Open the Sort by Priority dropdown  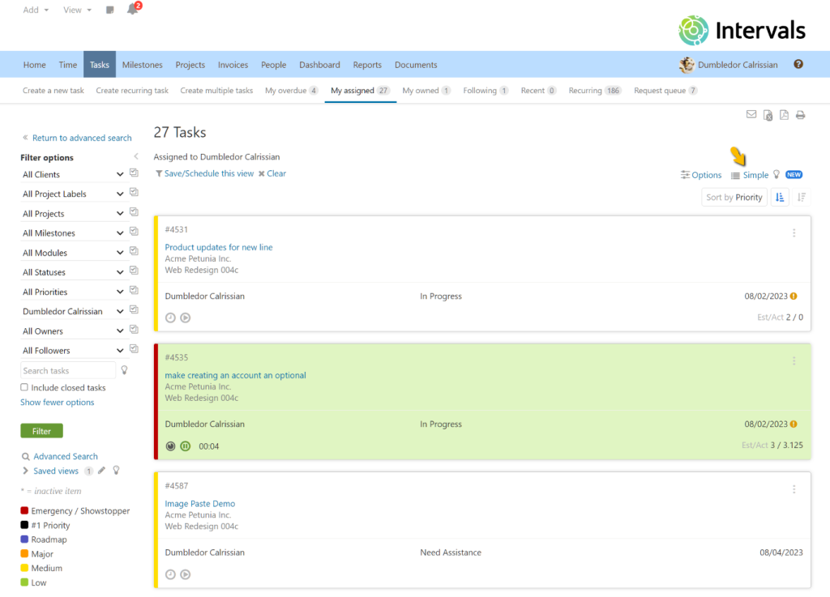734,197
